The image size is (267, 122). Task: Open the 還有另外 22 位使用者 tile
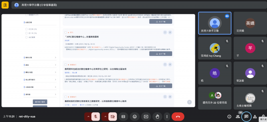coord(215,98)
